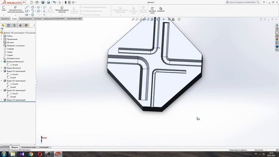Open the Добавления SOLIDWORKS tab

pyautogui.click(x=54, y=19)
